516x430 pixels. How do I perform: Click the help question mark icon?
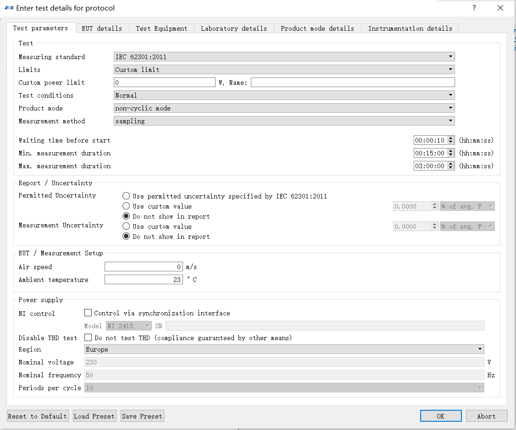pyautogui.click(x=474, y=8)
